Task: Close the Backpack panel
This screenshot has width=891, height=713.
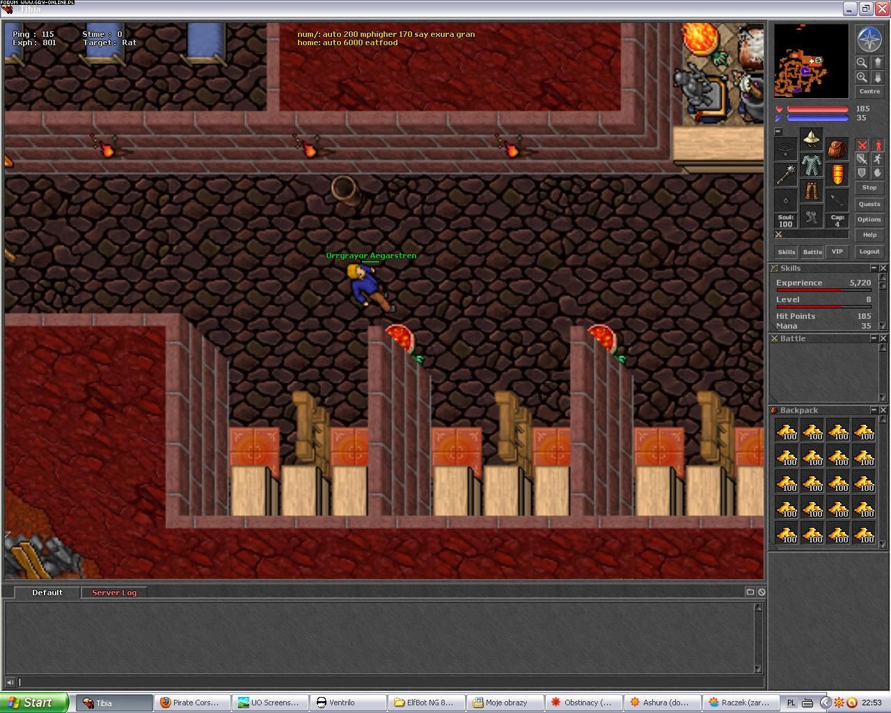Action: coord(883,410)
